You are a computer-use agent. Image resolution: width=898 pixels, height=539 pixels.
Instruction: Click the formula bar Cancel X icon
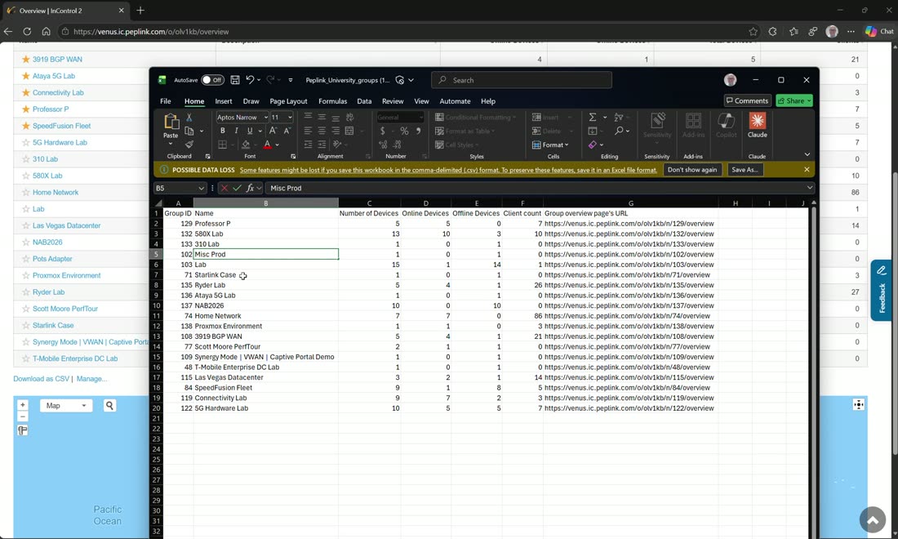click(224, 188)
